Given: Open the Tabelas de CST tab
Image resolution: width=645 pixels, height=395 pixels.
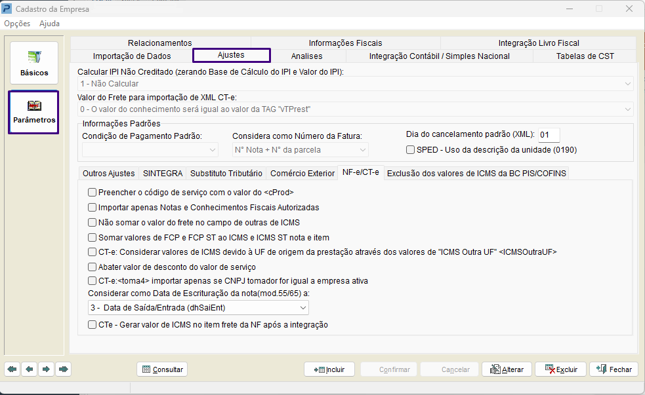Looking at the screenshot, I should 585,56.
